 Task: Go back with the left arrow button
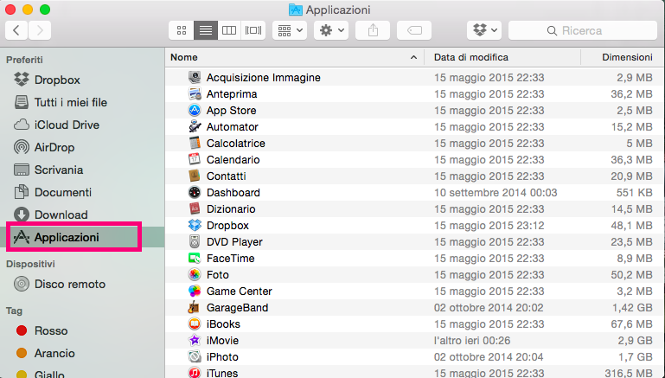16,30
